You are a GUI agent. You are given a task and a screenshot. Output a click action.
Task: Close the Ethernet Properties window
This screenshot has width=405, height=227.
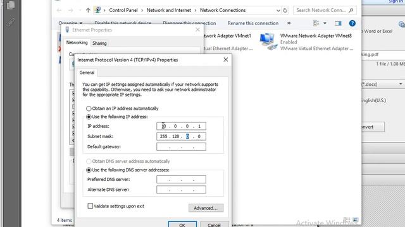pyautogui.click(x=197, y=30)
